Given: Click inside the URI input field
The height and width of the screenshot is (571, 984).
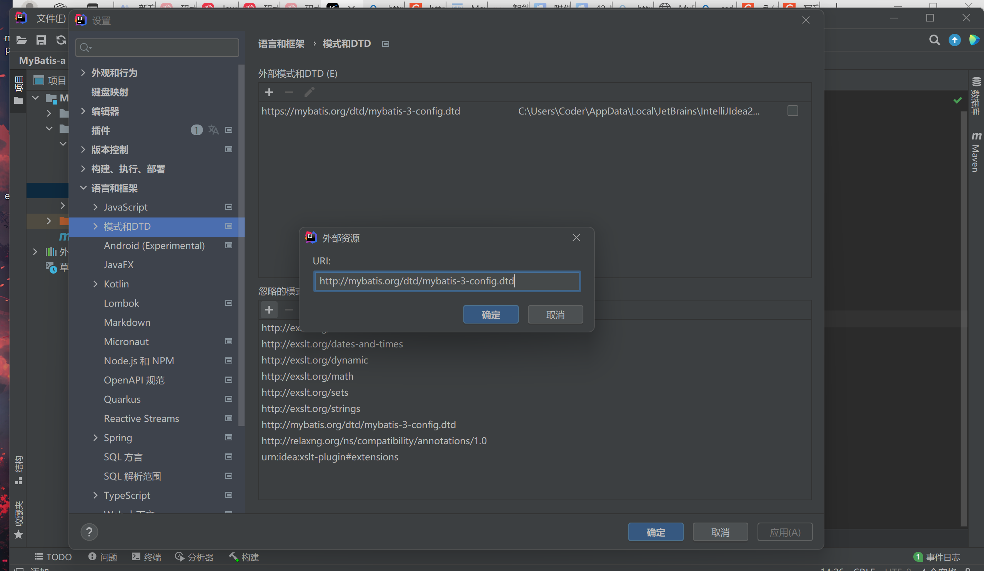Looking at the screenshot, I should point(447,281).
